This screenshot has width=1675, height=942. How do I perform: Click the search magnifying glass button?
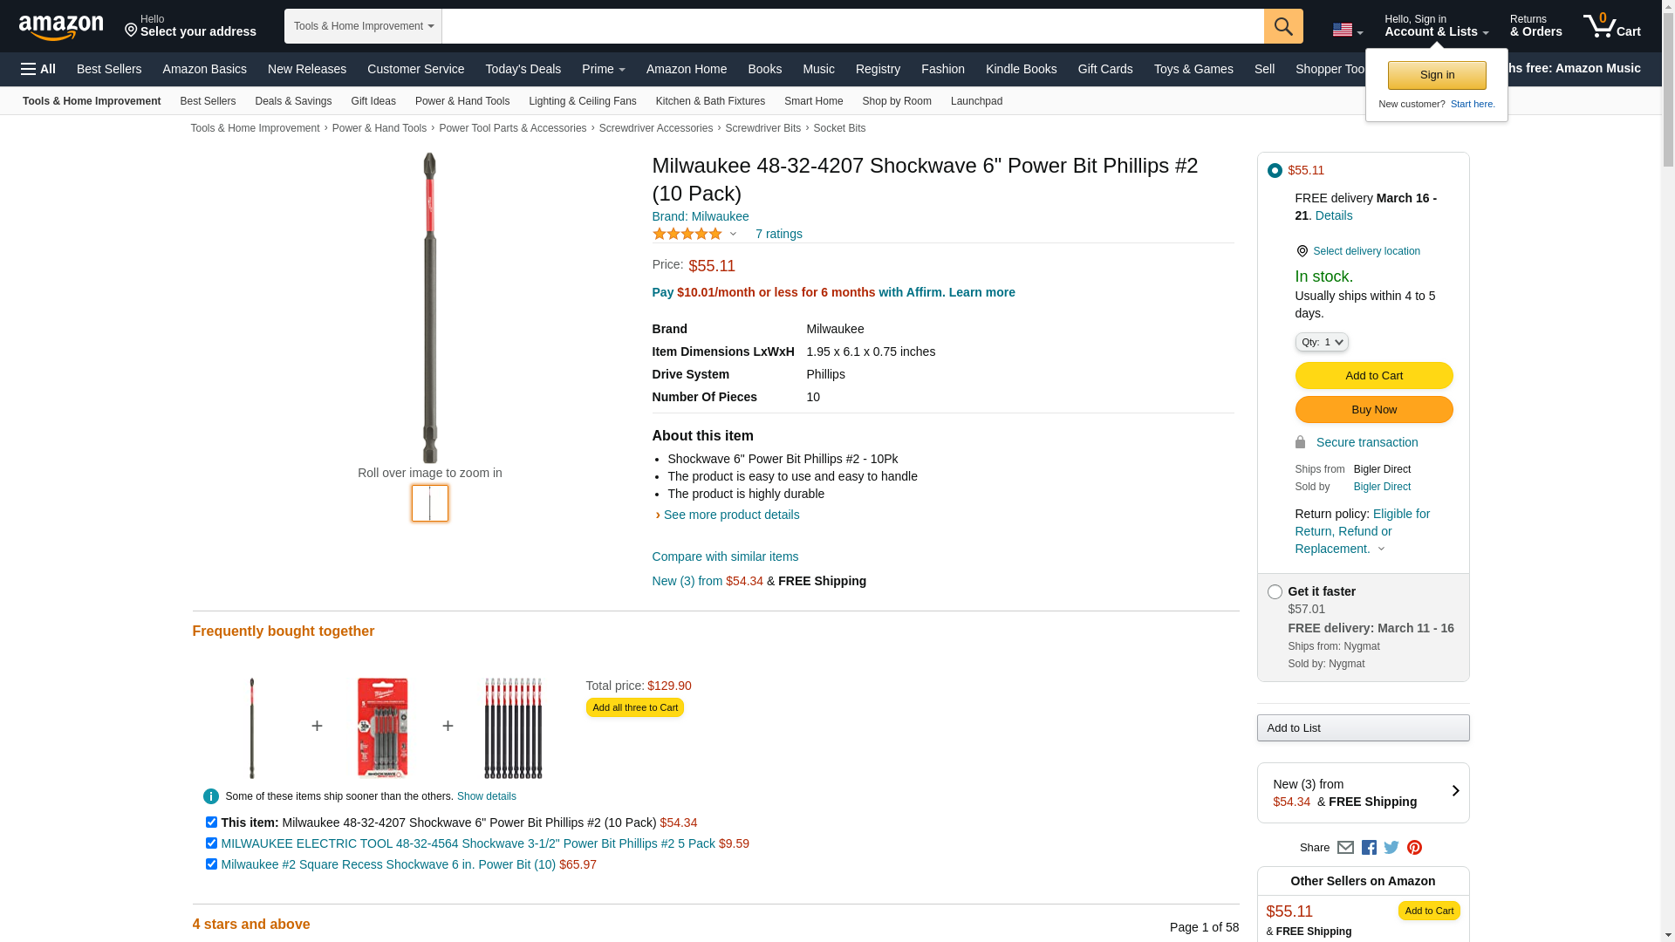[1282, 26]
